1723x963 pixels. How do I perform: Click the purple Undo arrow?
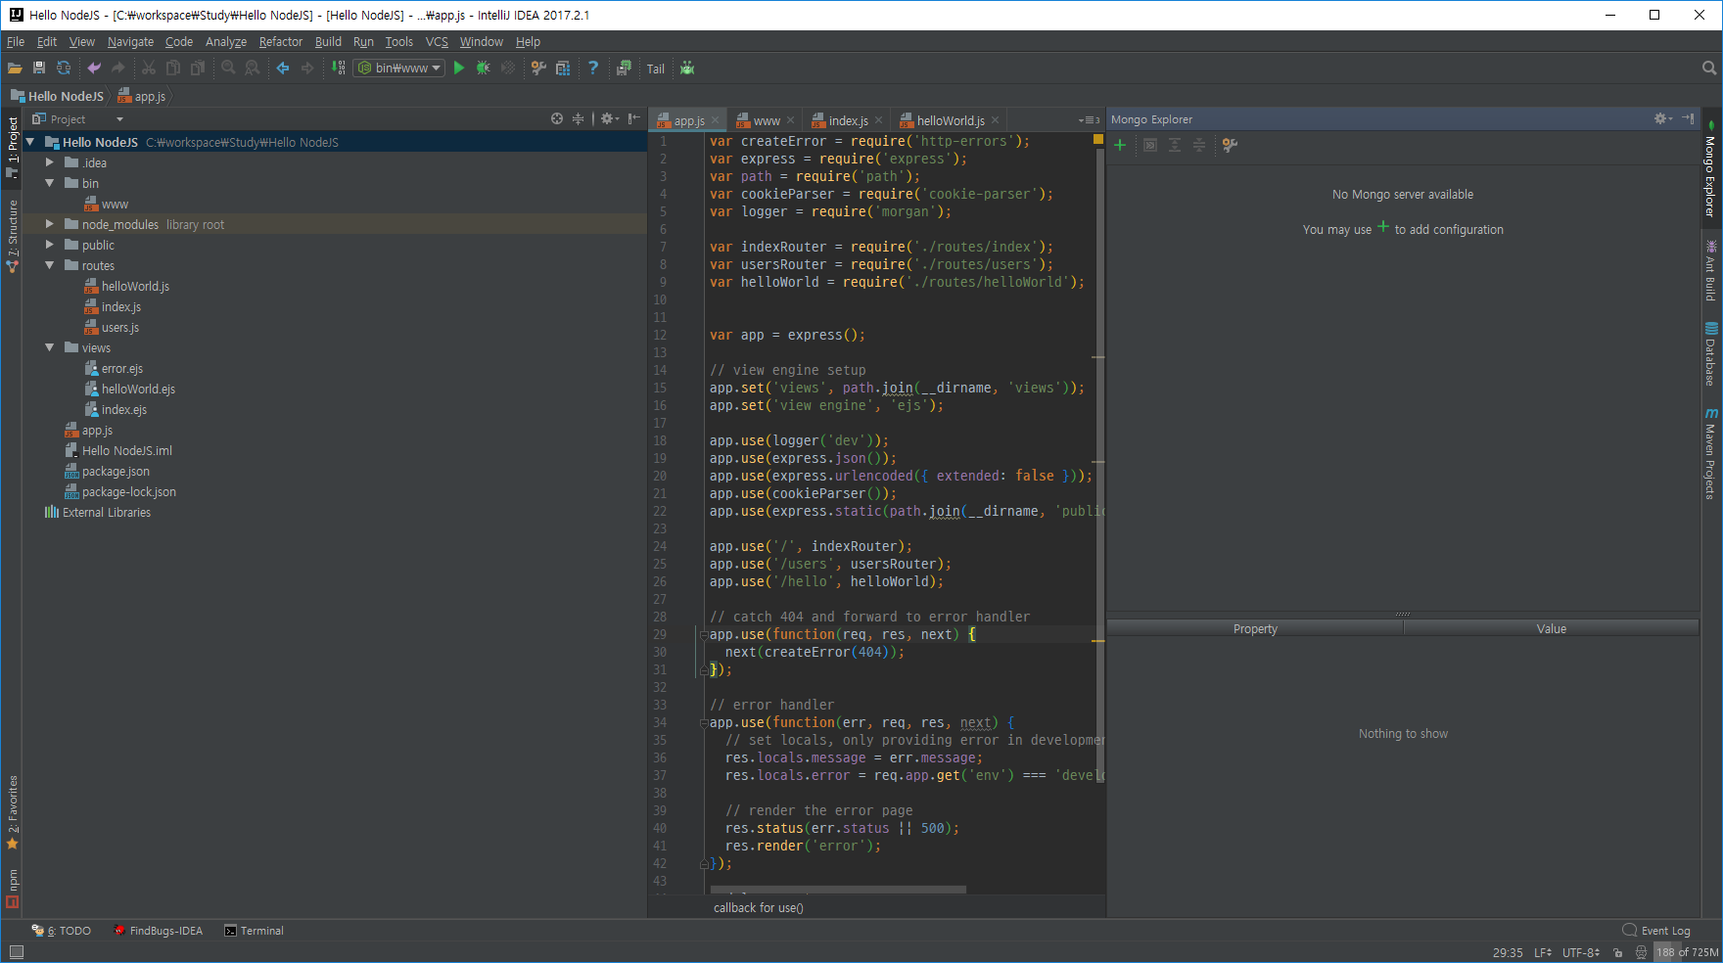(x=94, y=69)
